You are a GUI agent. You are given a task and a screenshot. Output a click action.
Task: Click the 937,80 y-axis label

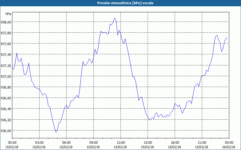[6, 33]
